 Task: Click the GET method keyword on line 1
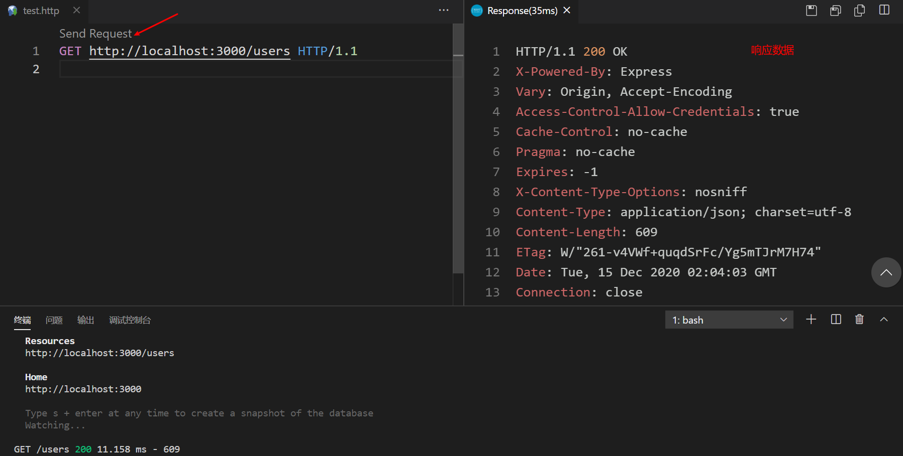[x=70, y=51]
